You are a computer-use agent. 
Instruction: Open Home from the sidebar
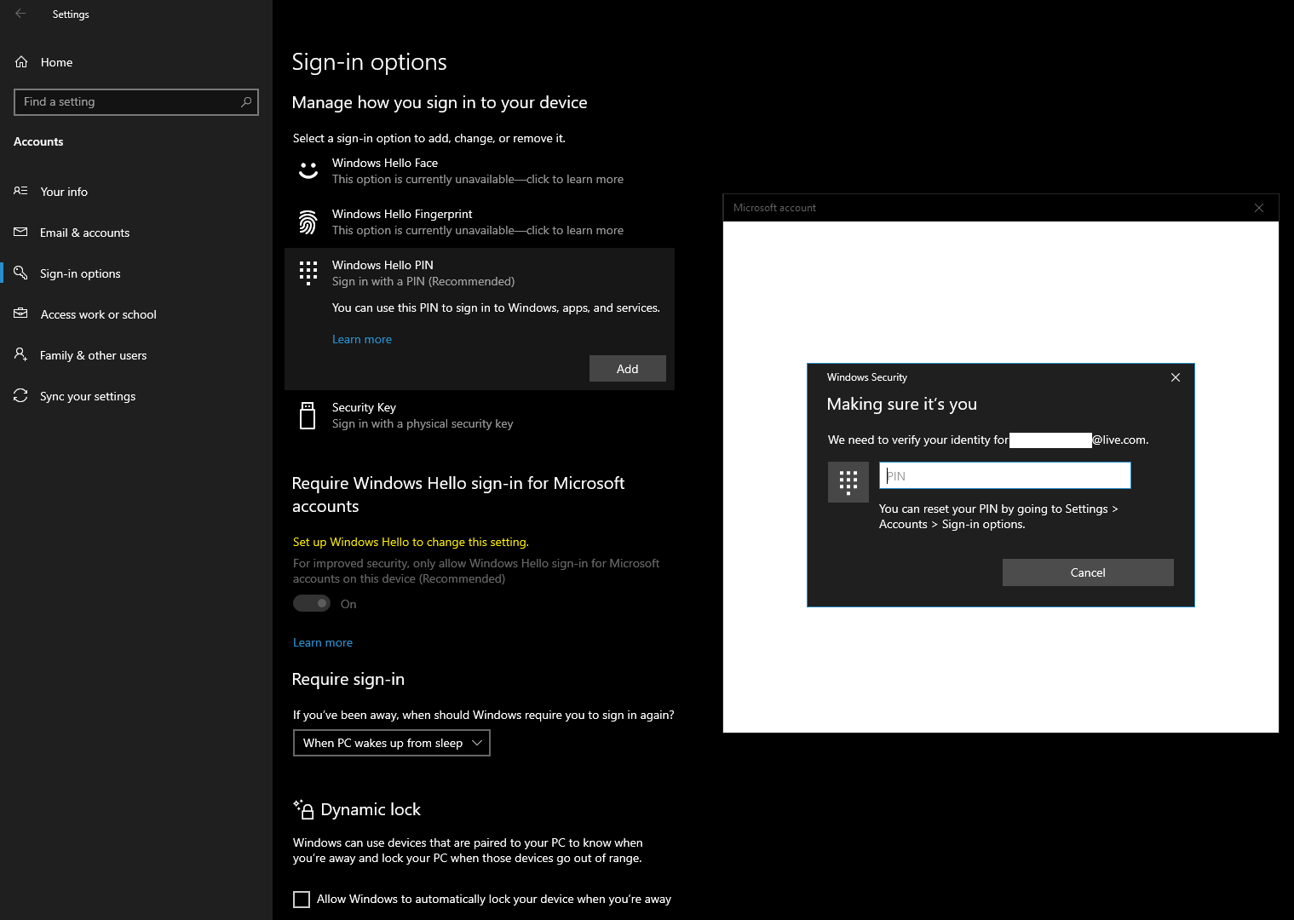click(136, 62)
